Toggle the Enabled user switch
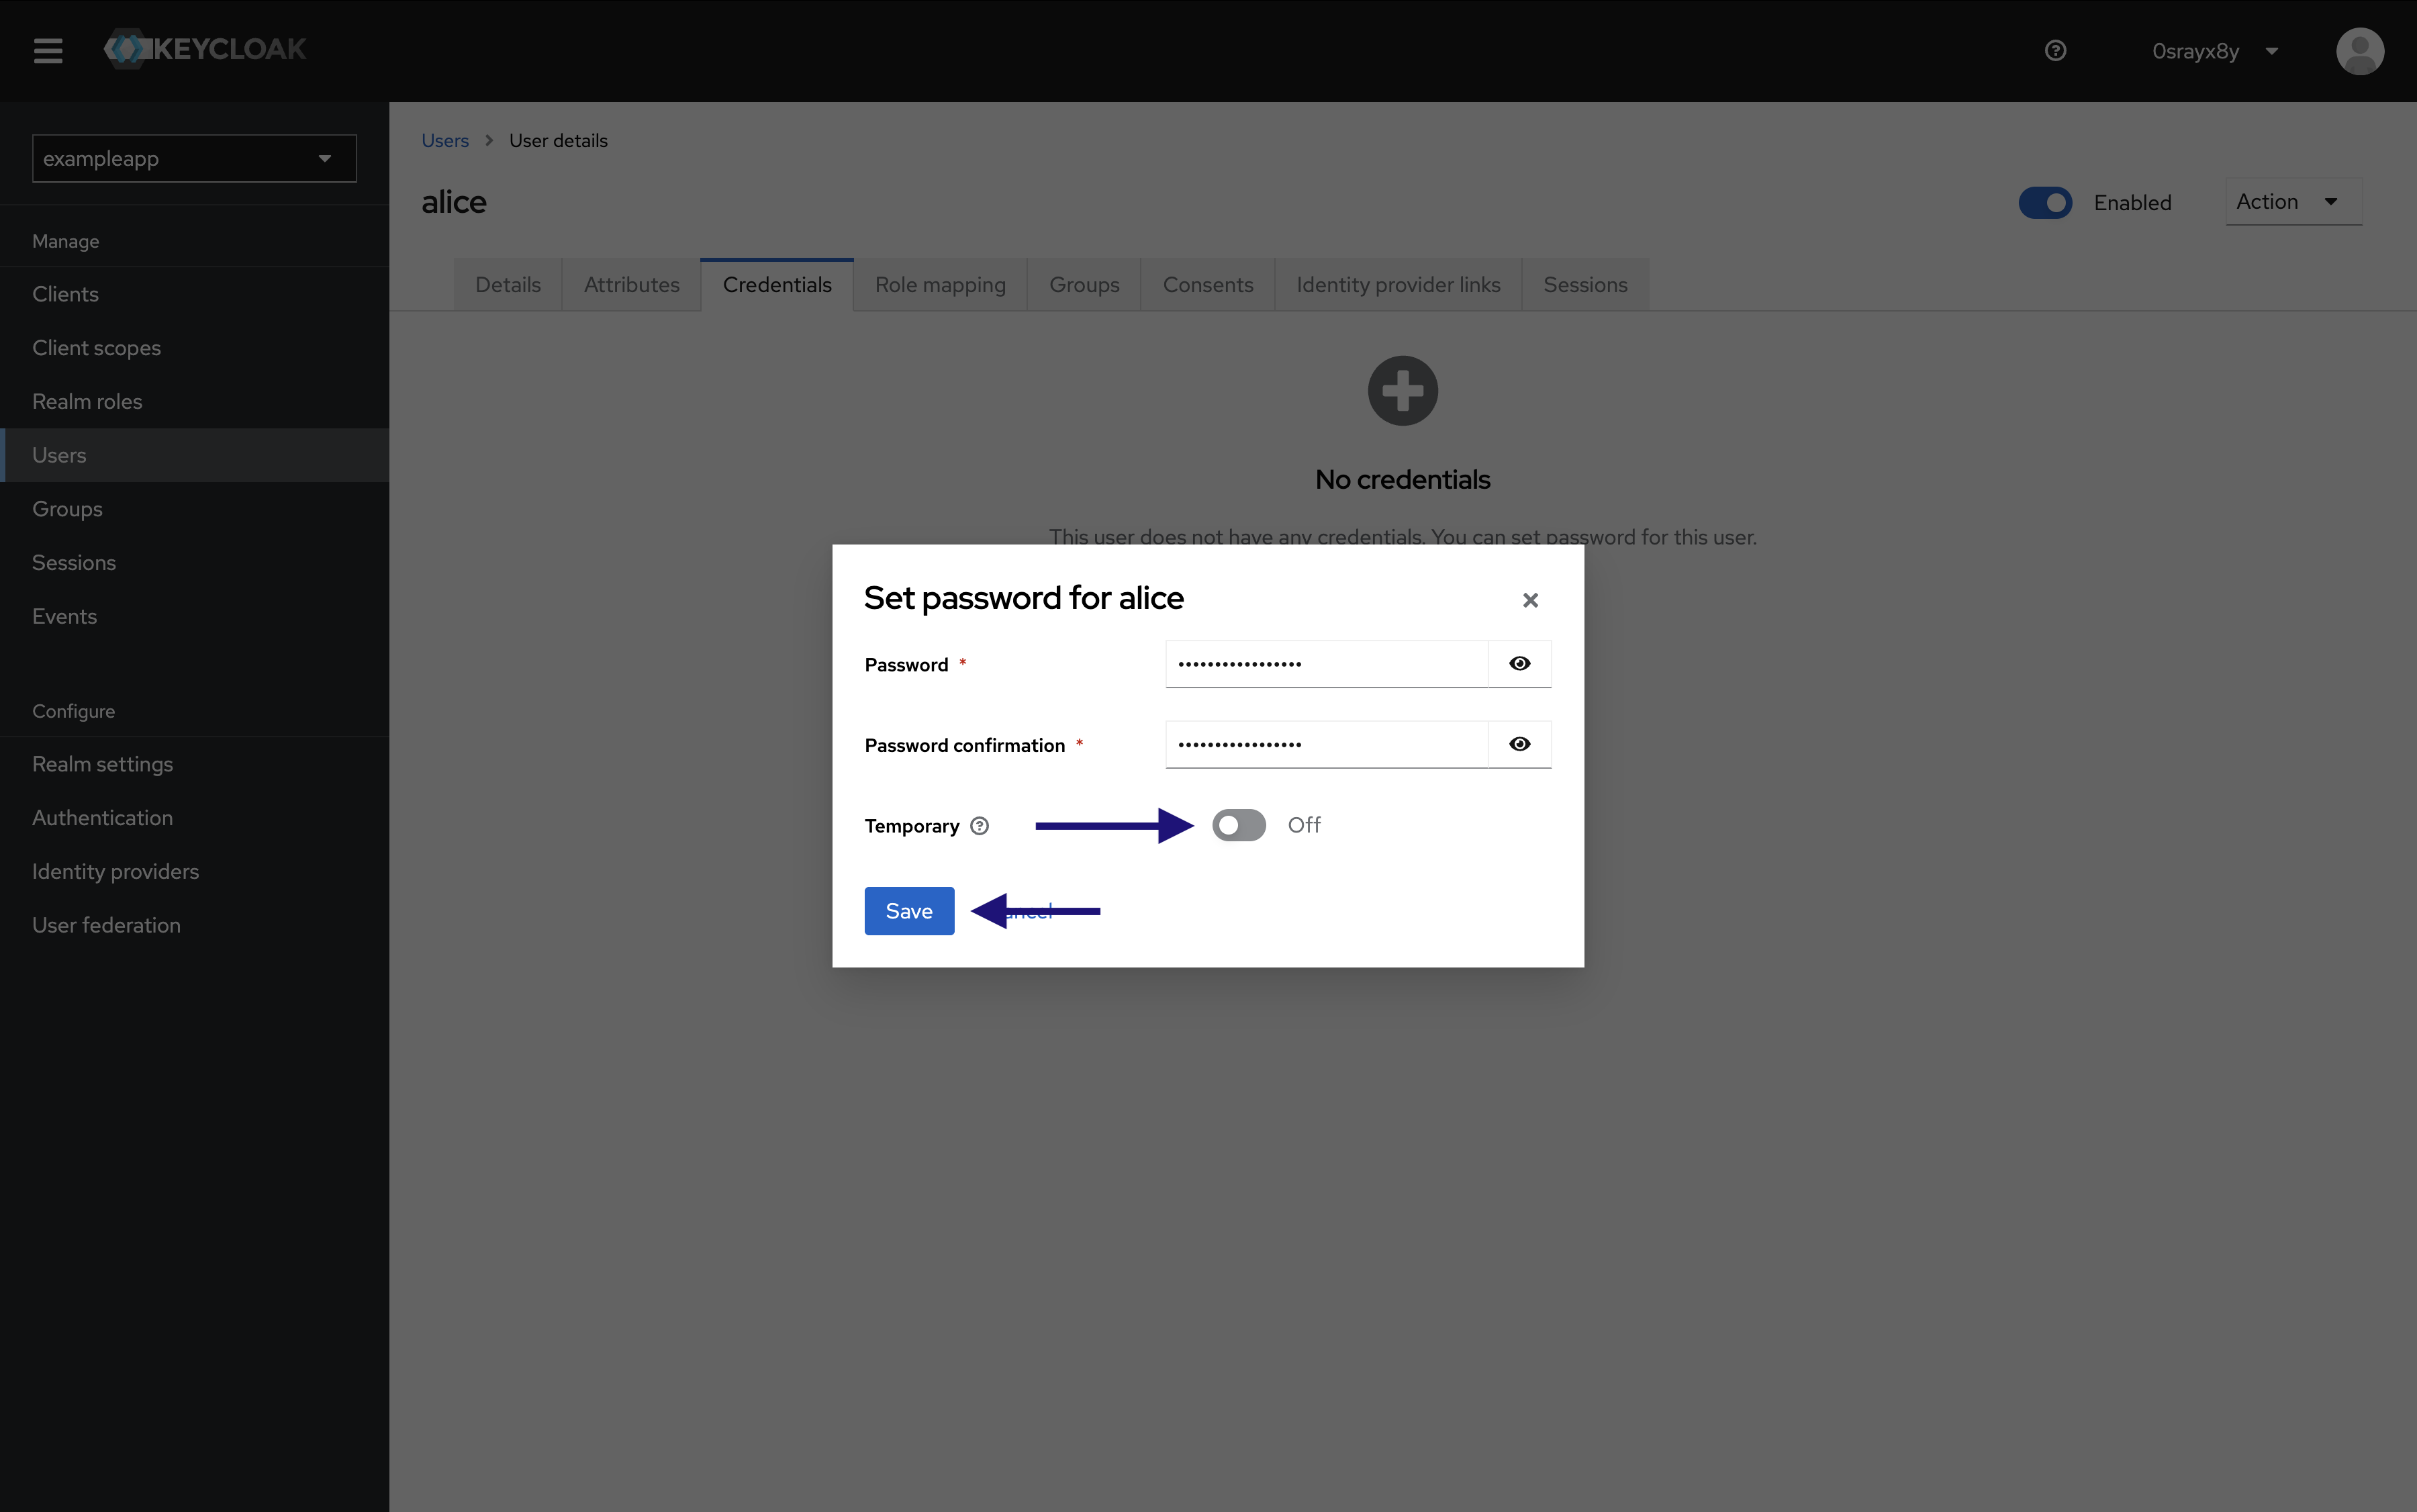The width and height of the screenshot is (2417, 1512). point(2045,203)
